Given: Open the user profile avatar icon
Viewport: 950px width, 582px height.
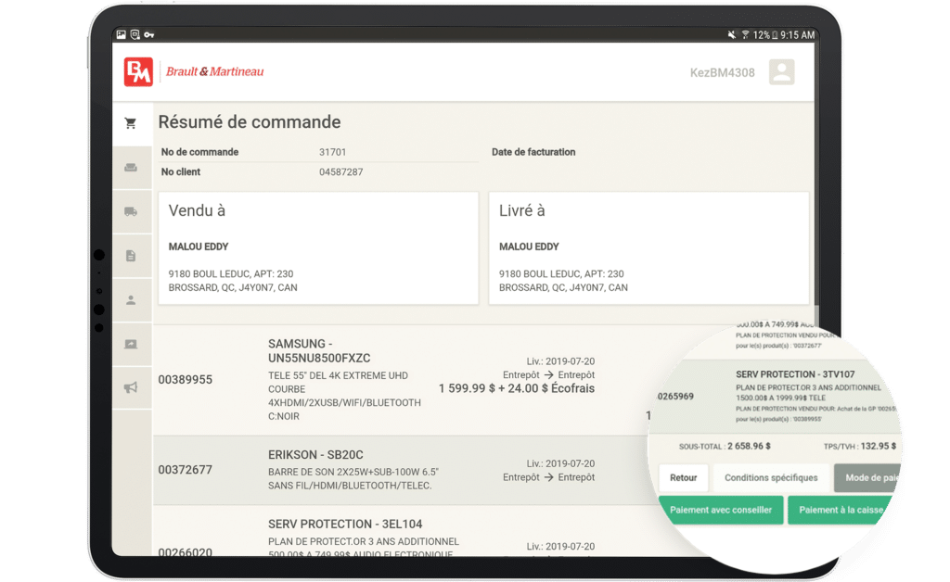Looking at the screenshot, I should tap(781, 72).
